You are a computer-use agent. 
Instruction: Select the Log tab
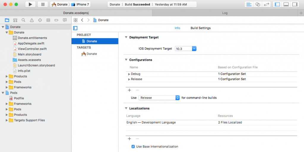[225, 13]
